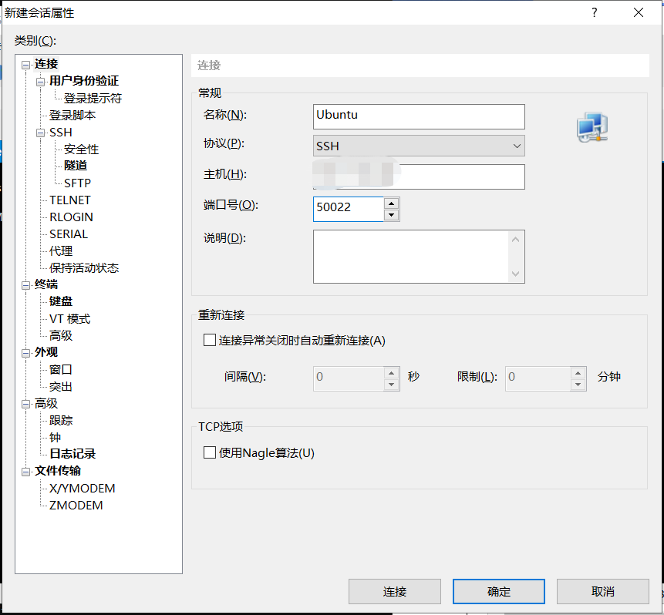Click the 连接 button
The width and height of the screenshot is (664, 615).
(395, 591)
